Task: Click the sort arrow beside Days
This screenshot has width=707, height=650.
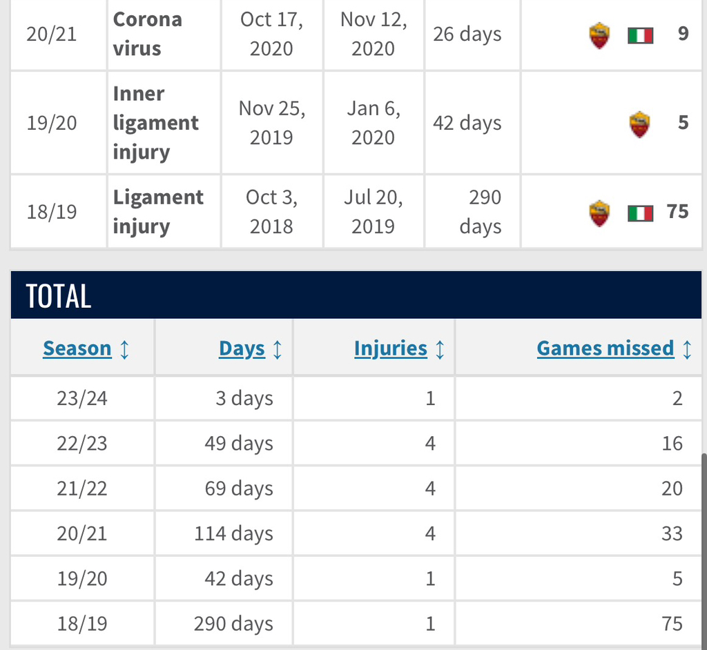Action: tap(278, 349)
